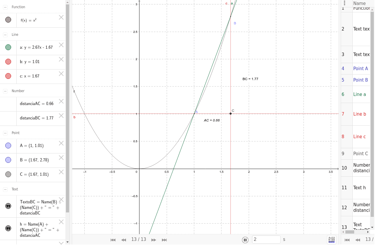Delete TextoBC text entry

point(61,200)
